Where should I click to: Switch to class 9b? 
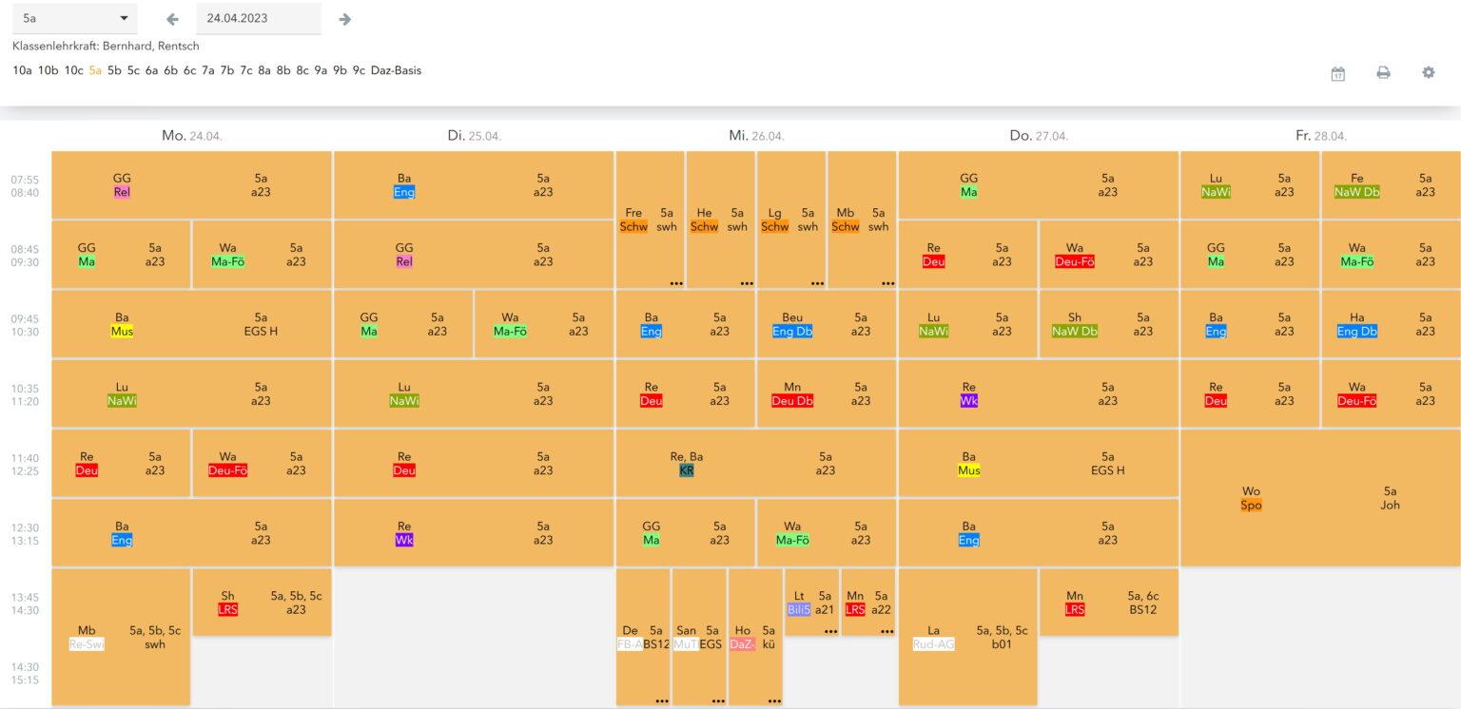[341, 70]
